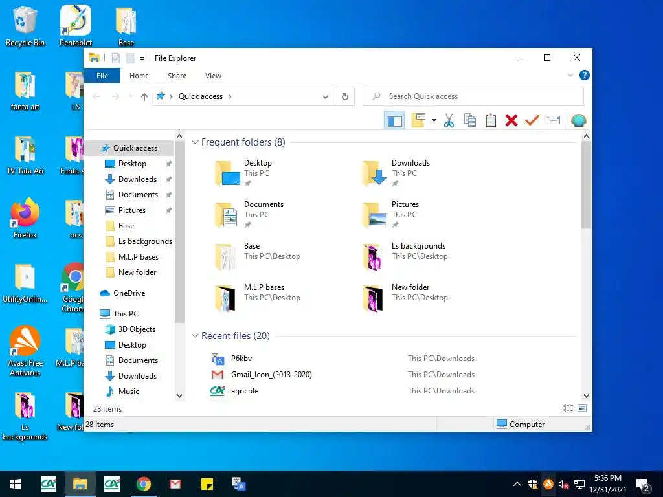Click the red X Delete icon
The width and height of the screenshot is (663, 497).
[x=511, y=121]
